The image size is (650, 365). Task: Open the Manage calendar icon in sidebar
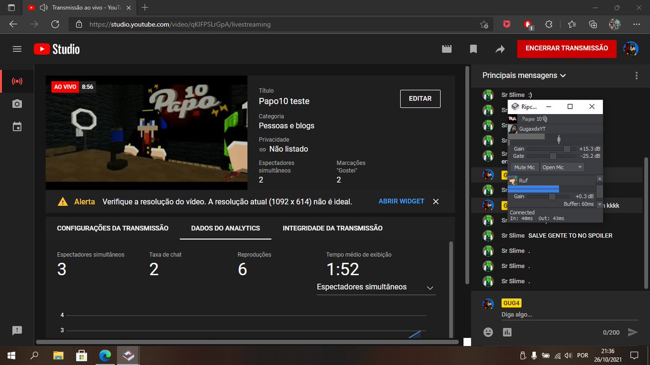pos(17,127)
